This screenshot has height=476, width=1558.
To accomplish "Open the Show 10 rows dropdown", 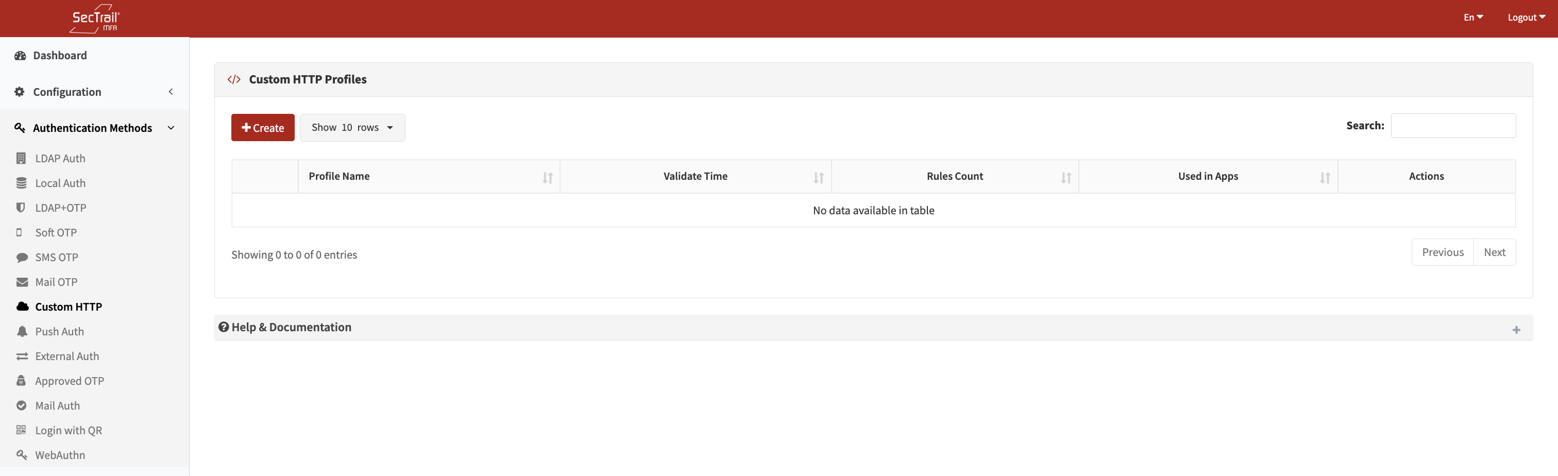I will [352, 128].
